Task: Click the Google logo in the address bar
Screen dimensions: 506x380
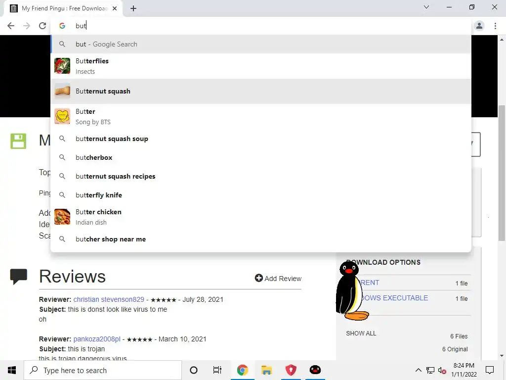Action: pos(62,26)
